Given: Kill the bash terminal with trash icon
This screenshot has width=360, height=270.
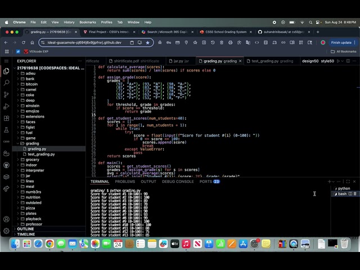Looking at the screenshot, I should pos(355,193).
